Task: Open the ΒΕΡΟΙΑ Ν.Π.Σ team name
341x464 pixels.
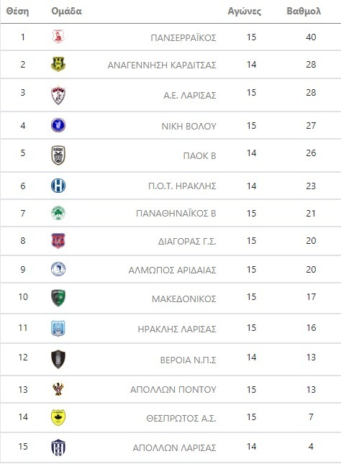Action: [188, 360]
